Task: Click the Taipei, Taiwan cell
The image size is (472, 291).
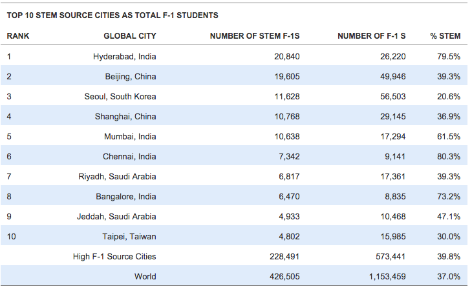Action: point(129,237)
